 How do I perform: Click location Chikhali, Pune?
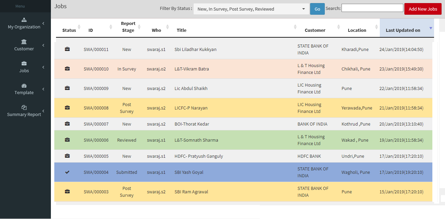click(x=356, y=69)
